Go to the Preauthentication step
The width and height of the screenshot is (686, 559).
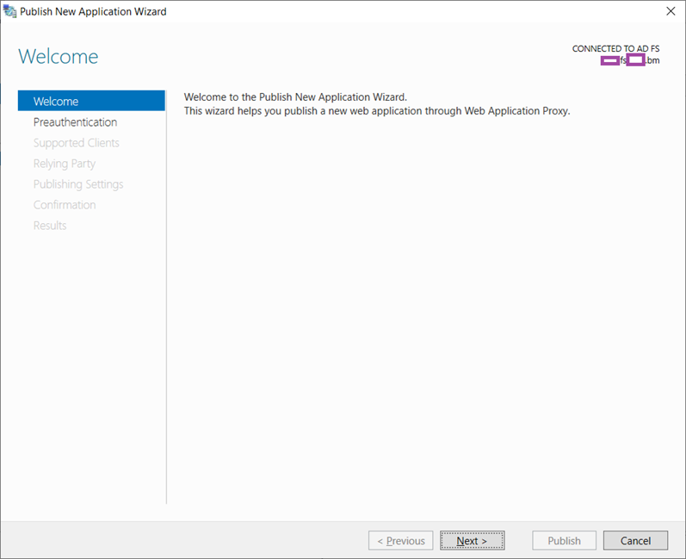(x=75, y=122)
